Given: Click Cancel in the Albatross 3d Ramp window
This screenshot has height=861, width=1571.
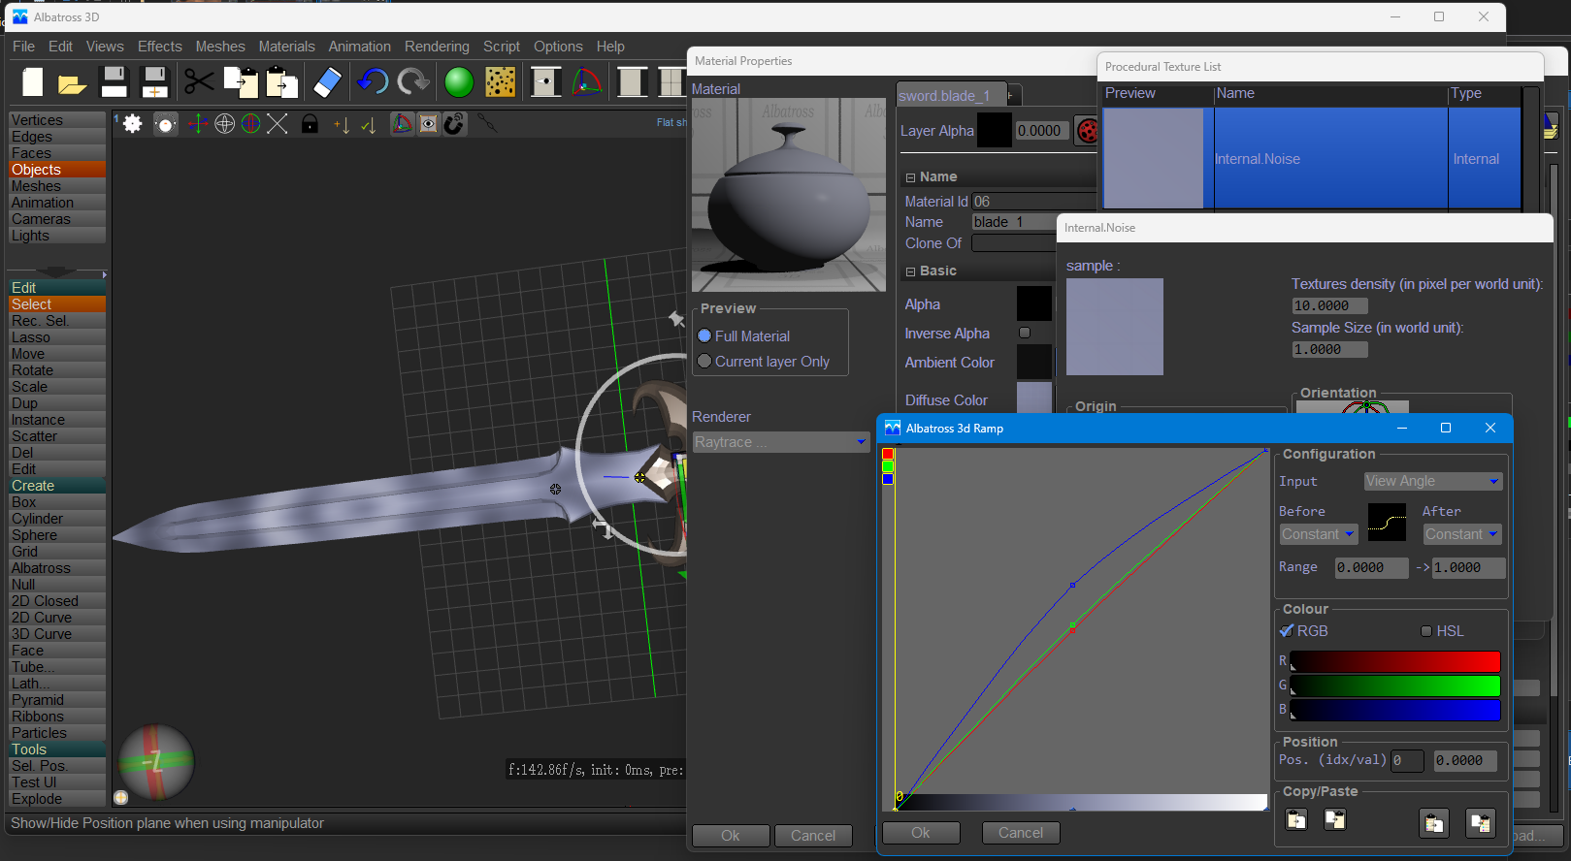Looking at the screenshot, I should pyautogui.click(x=1021, y=833).
